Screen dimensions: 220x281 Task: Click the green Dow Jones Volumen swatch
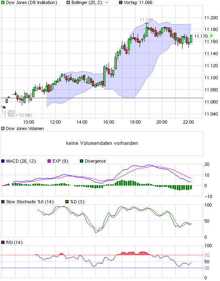3,128
